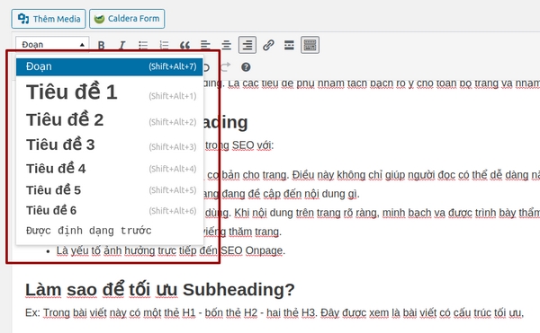Collapse the Đoạn format dropdown
This screenshot has width=540, height=333.
pos(52,45)
